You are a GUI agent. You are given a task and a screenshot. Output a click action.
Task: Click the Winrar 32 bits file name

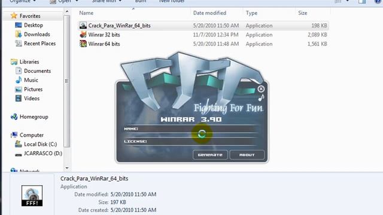coord(104,35)
